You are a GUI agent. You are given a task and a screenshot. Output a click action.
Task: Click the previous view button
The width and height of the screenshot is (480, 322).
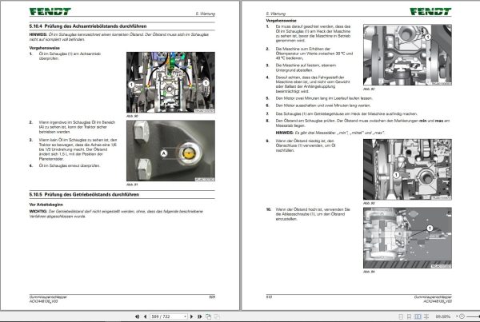209,316
